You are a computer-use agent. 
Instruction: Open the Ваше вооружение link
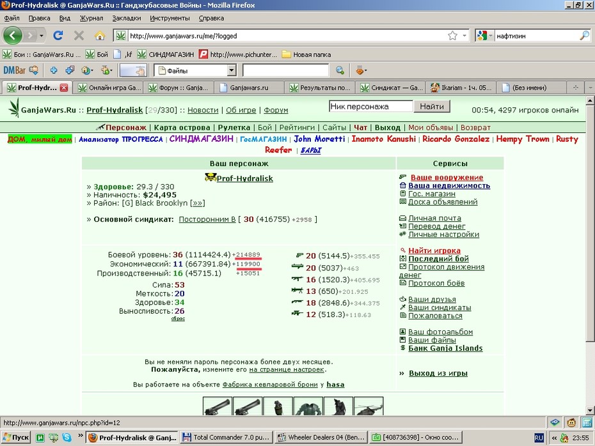pyautogui.click(x=447, y=178)
